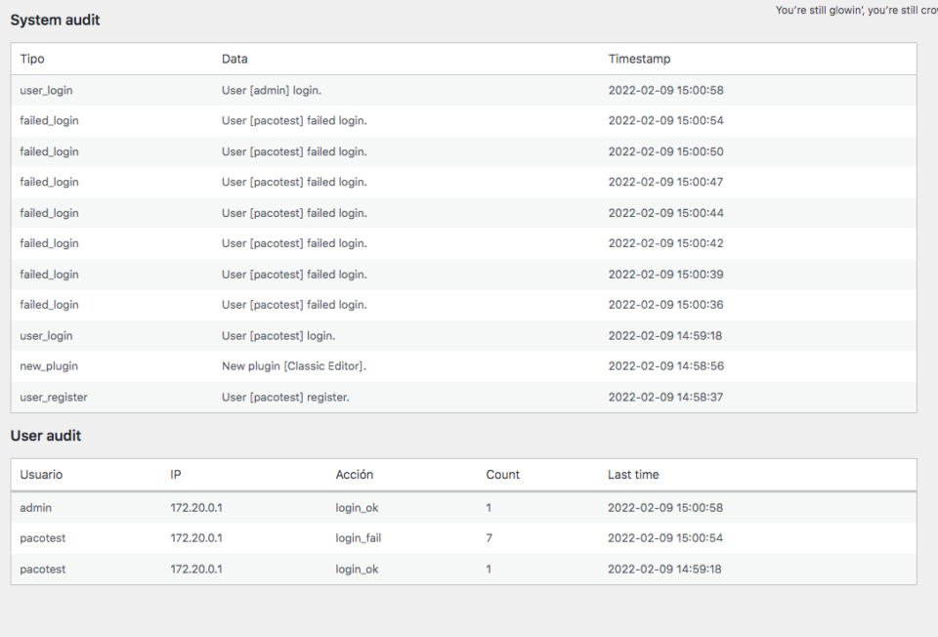Select the login_fail action cell
The width and height of the screenshot is (938, 637).
click(359, 538)
